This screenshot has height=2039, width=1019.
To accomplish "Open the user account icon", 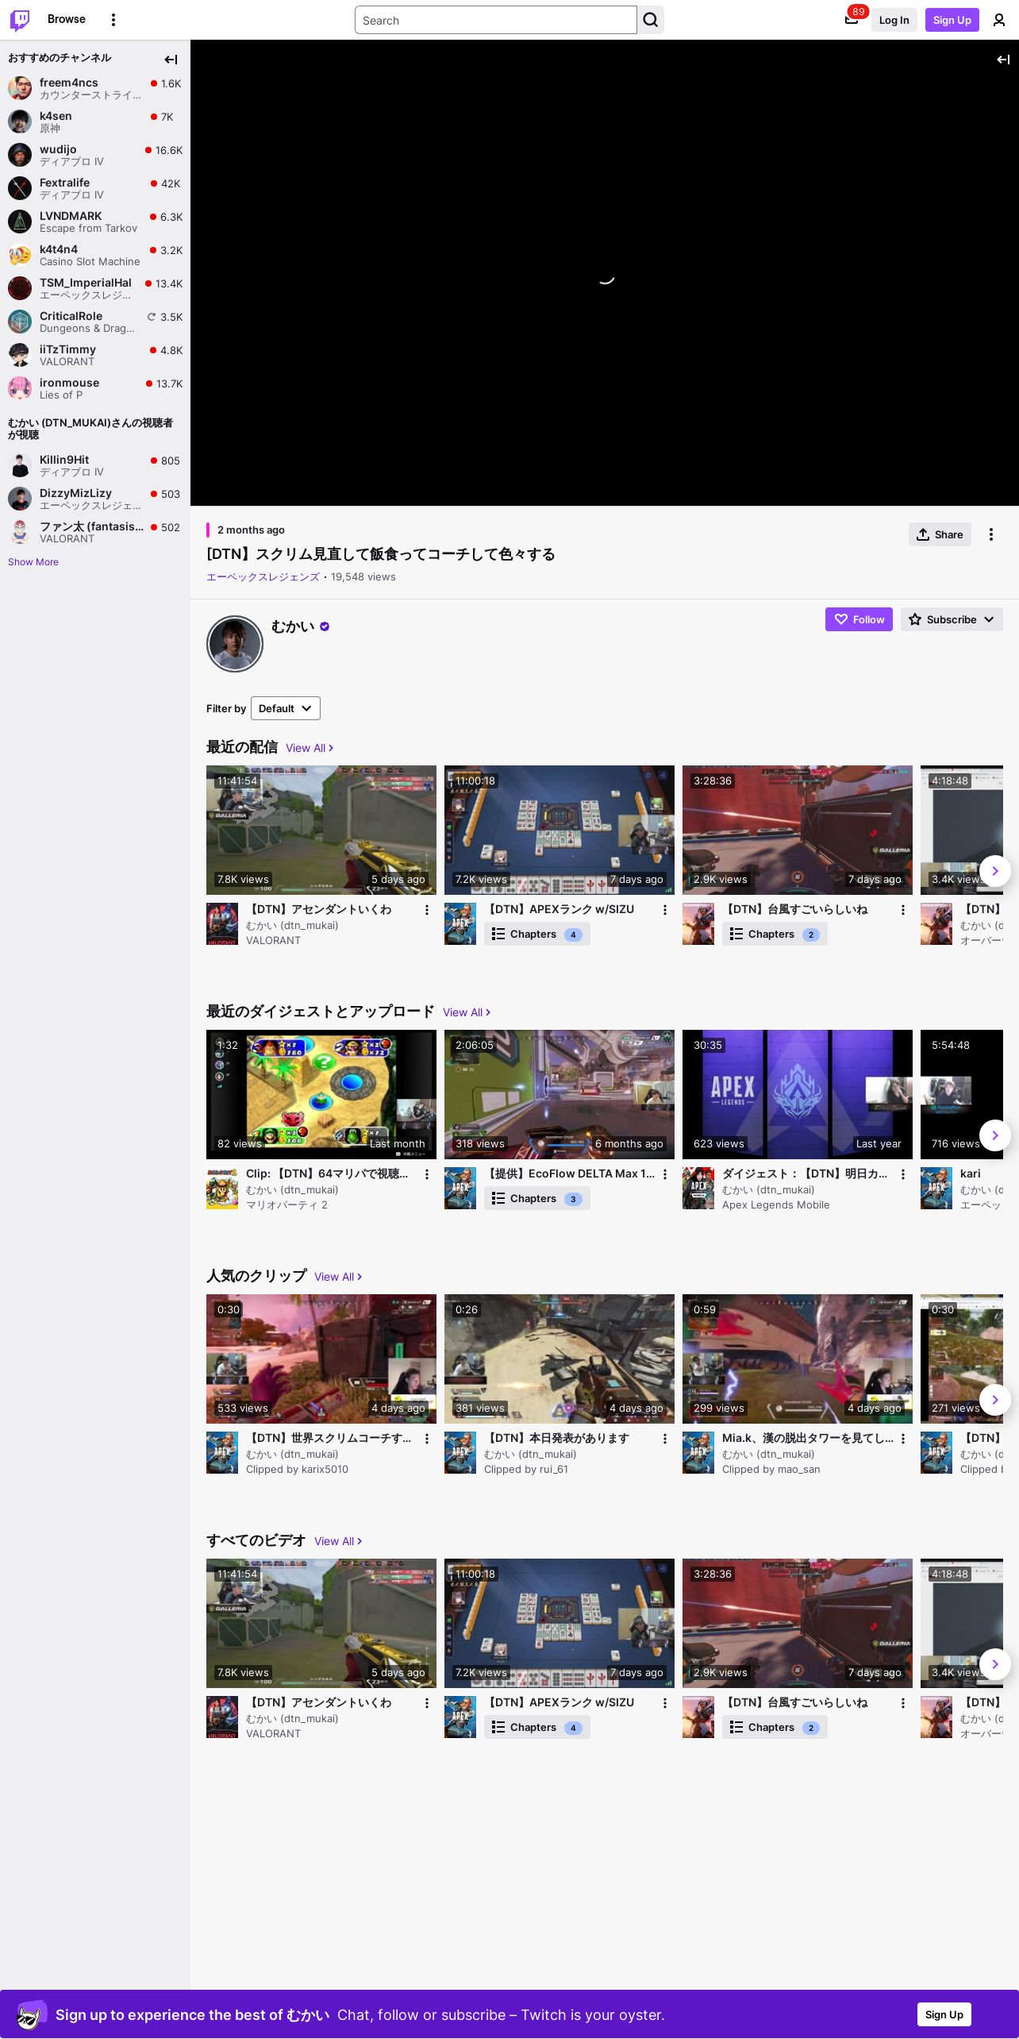I will 999,20.
